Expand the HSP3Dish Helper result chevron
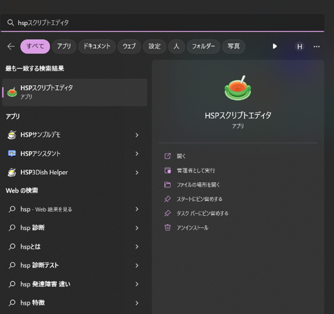Screen dimensions: 334x314 pos(137,173)
